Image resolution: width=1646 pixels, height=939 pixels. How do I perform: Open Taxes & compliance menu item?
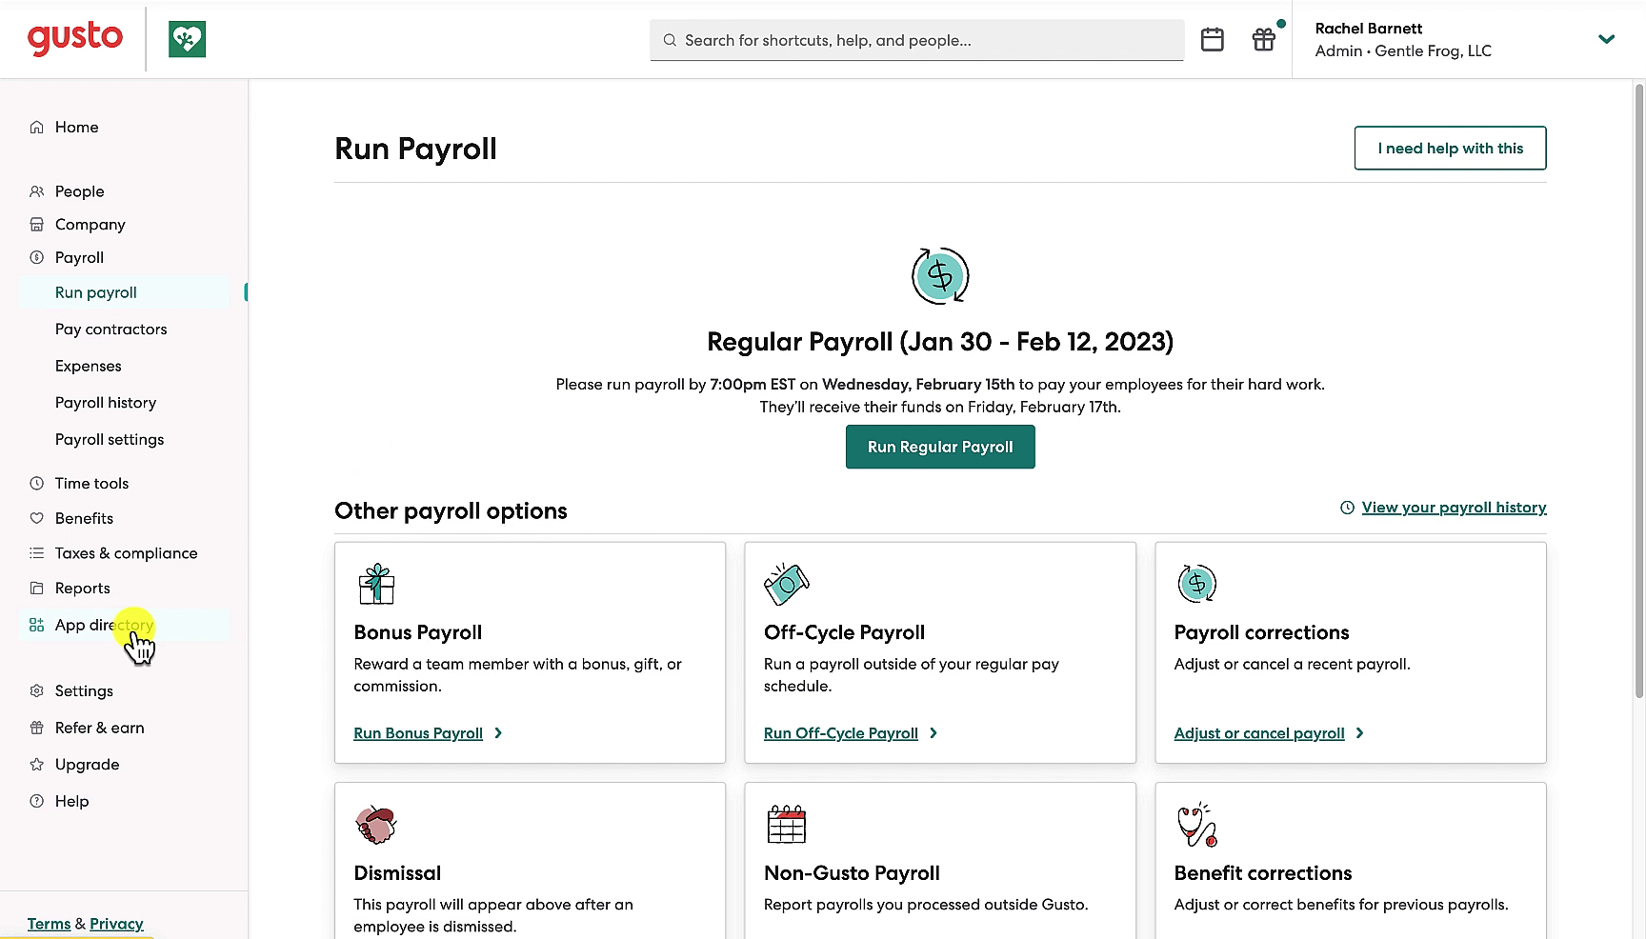[127, 553]
